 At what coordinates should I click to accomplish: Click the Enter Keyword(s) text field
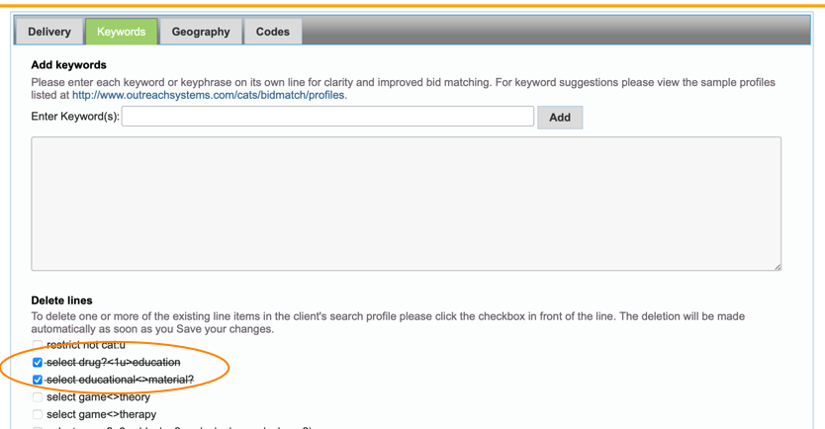(327, 117)
